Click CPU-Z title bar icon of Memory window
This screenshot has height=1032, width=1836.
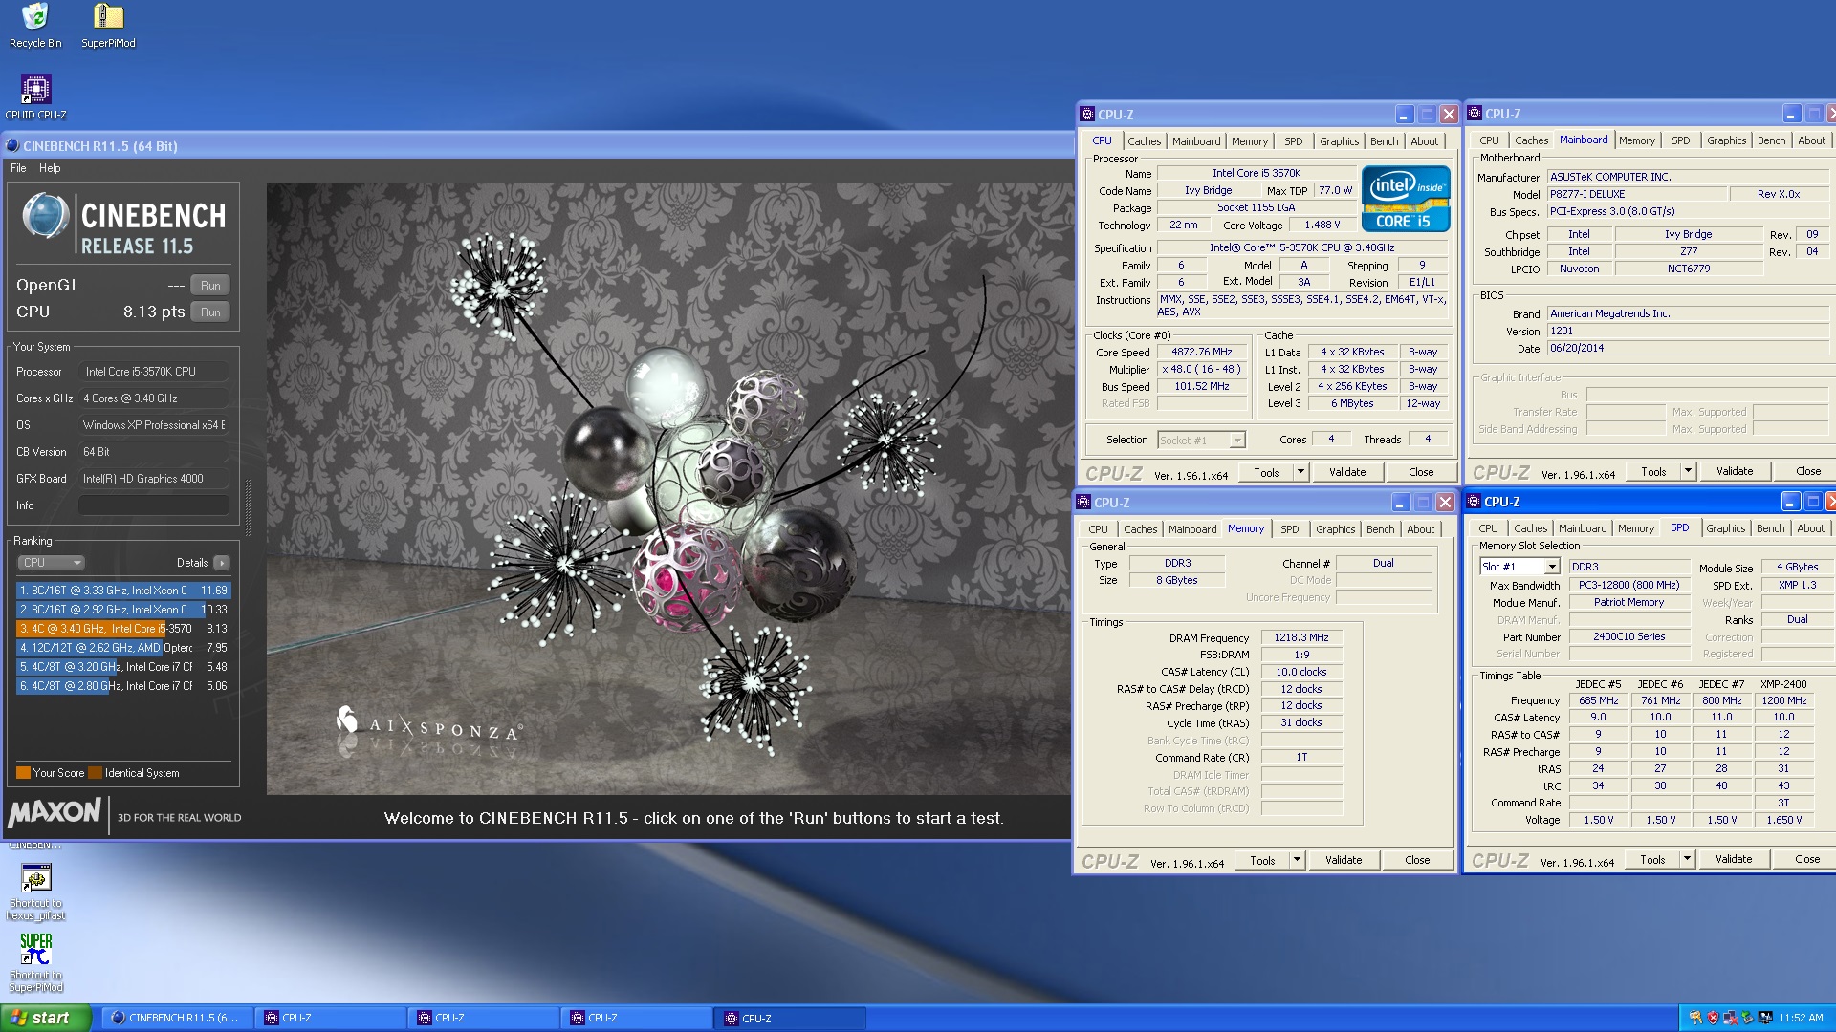[x=1083, y=503]
